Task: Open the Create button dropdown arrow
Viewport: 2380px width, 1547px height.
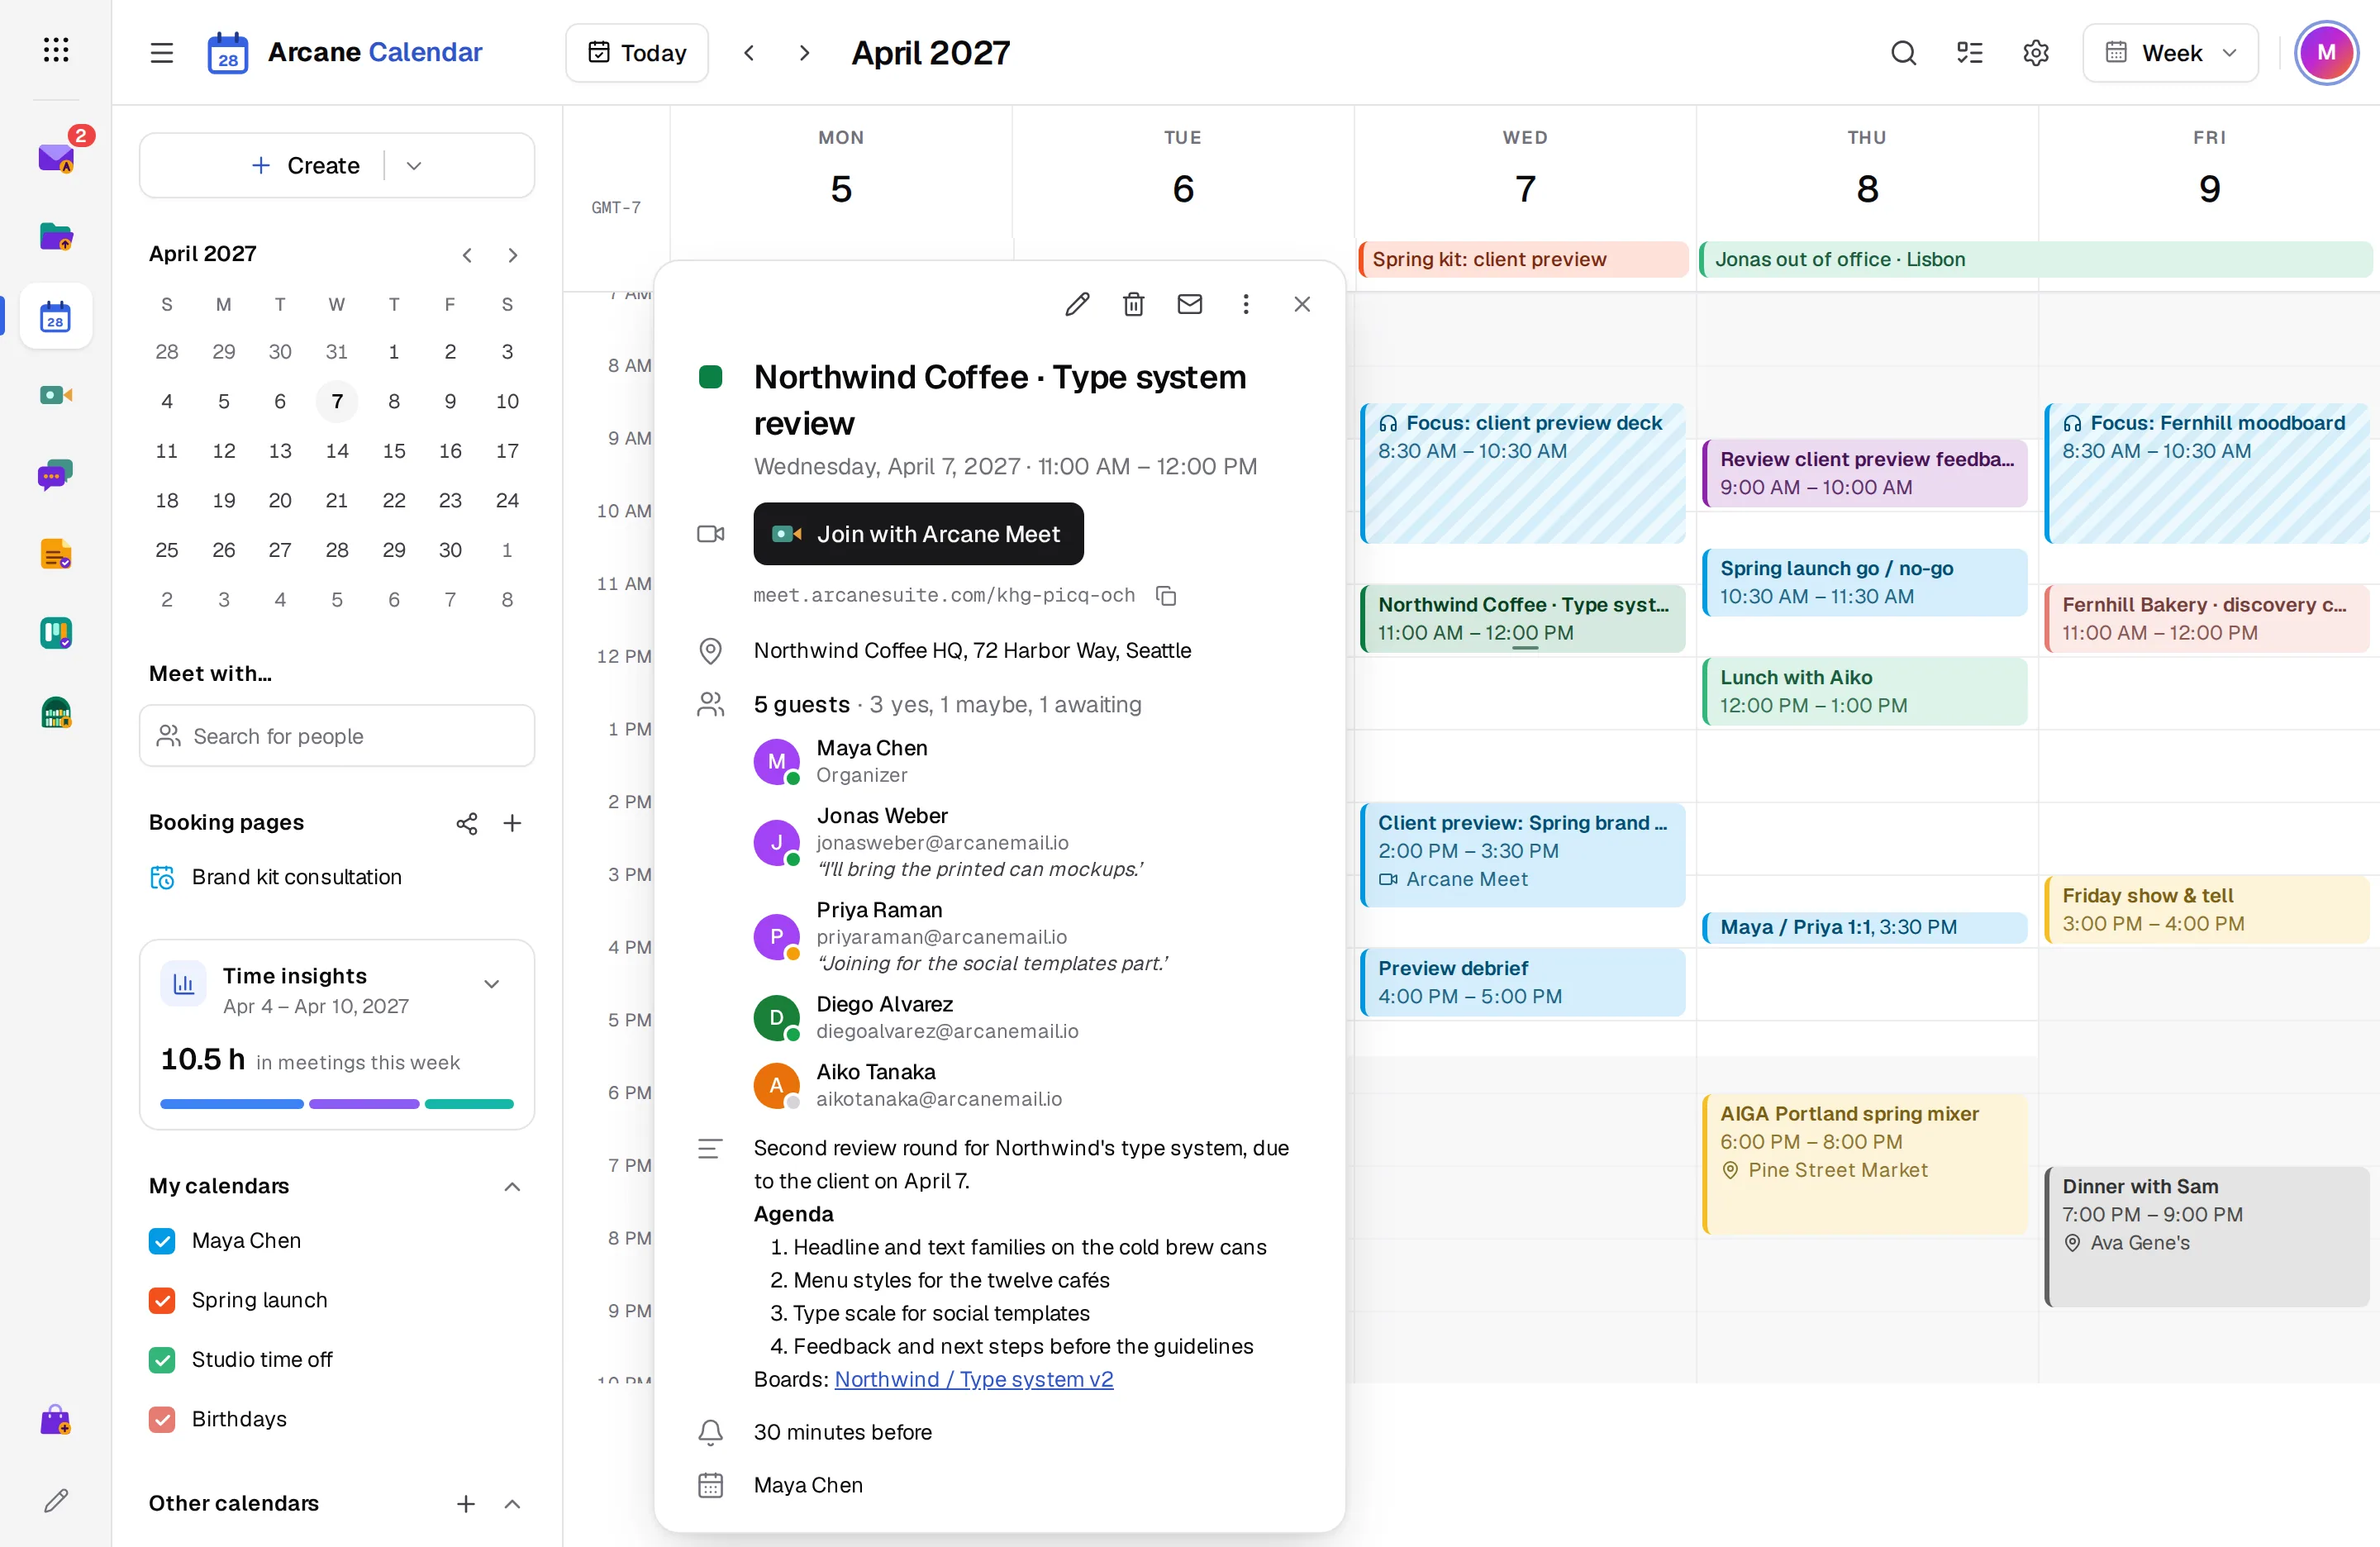Action: (x=413, y=166)
